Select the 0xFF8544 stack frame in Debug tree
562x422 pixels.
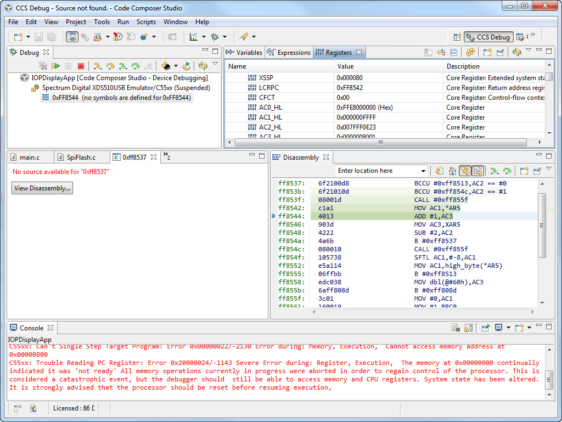116,98
